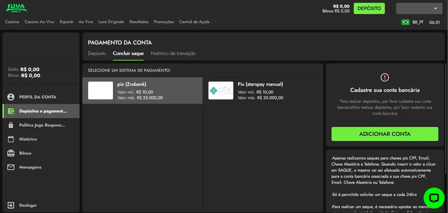Screen dimensions: 448x213
Task: Open the user account dropdown in the header
Action: click(x=419, y=8)
